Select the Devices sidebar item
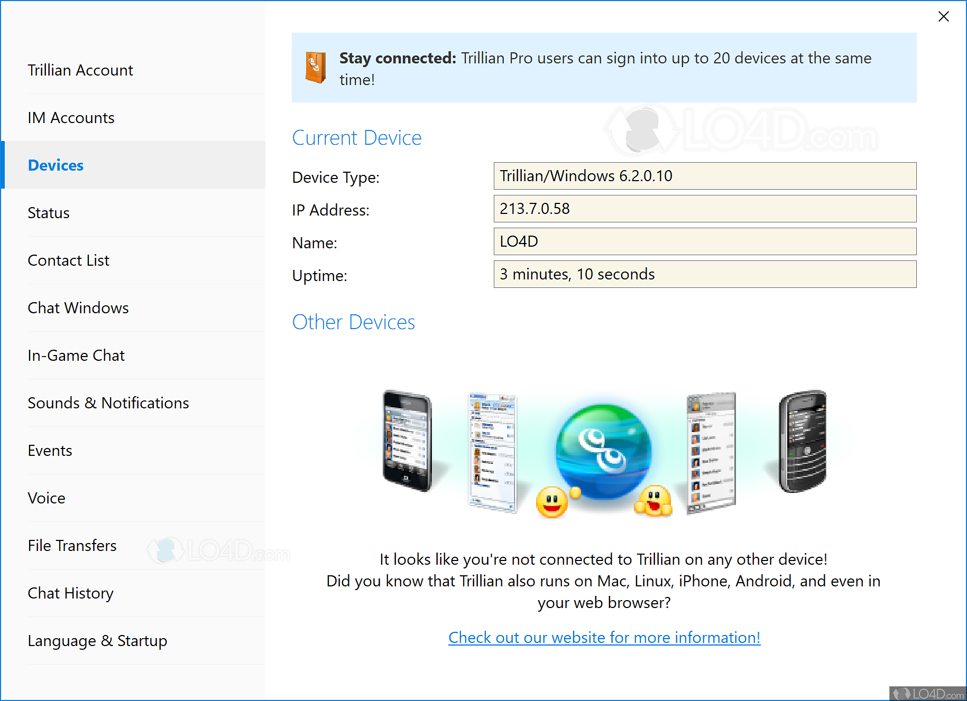967x701 pixels. pyautogui.click(x=133, y=165)
